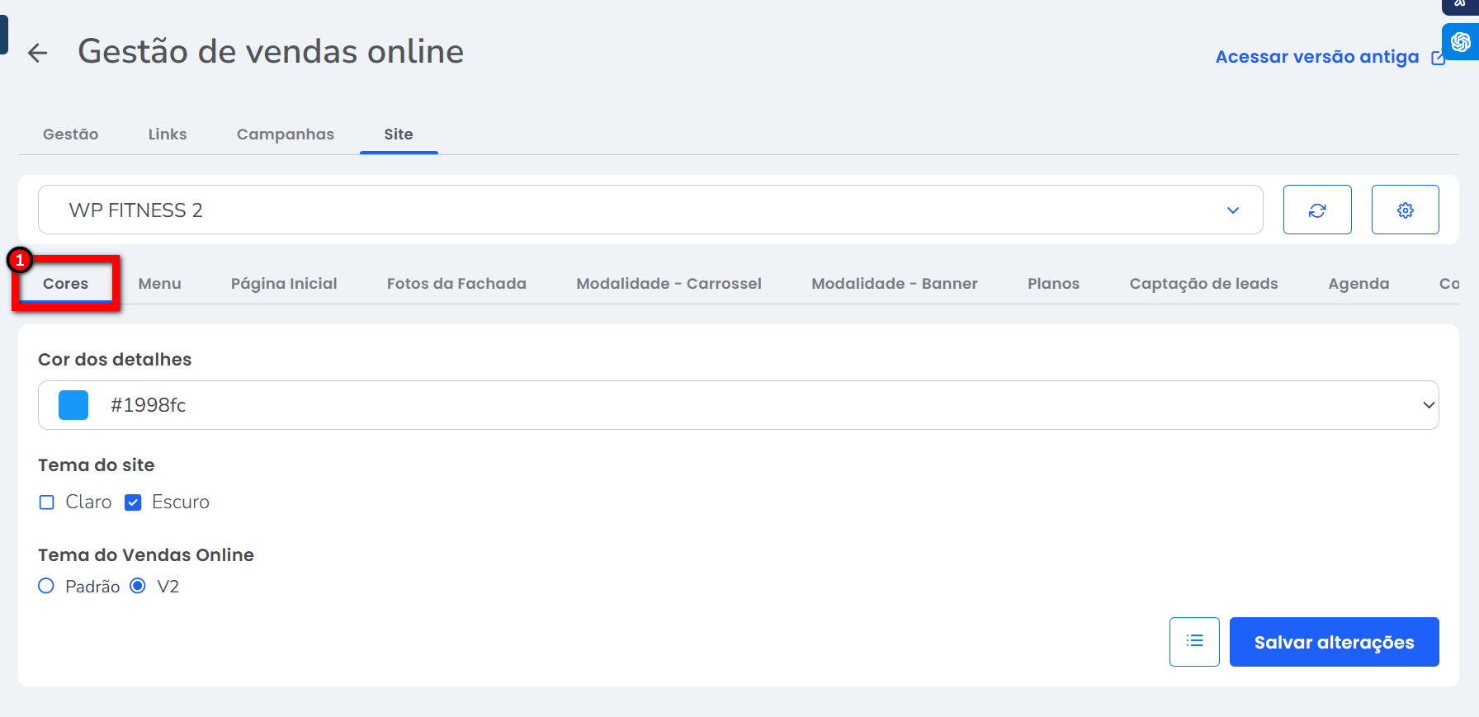Open the Cor dos detalhes color dropdown
1479x717 pixels.
1428,405
